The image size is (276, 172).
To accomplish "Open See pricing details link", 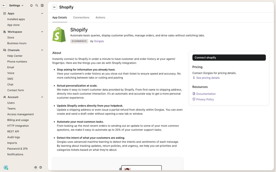I will (208, 78).
